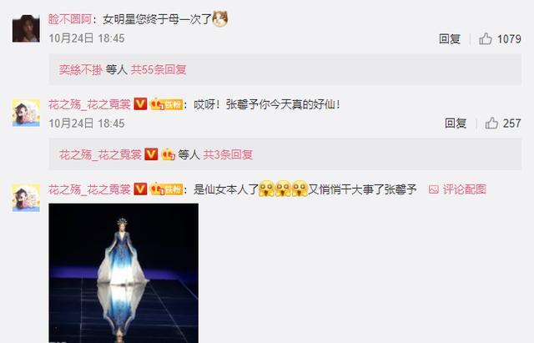Click verified V badge in reply summary box
Image resolution: width=534 pixels, height=343 pixels.
pos(151,154)
